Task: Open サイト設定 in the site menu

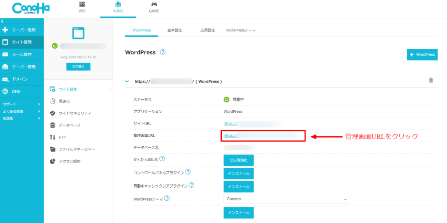Action: coord(68,89)
